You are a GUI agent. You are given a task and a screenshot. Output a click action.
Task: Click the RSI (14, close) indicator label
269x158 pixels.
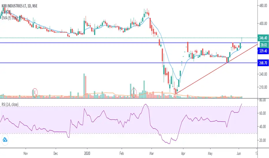point(10,104)
